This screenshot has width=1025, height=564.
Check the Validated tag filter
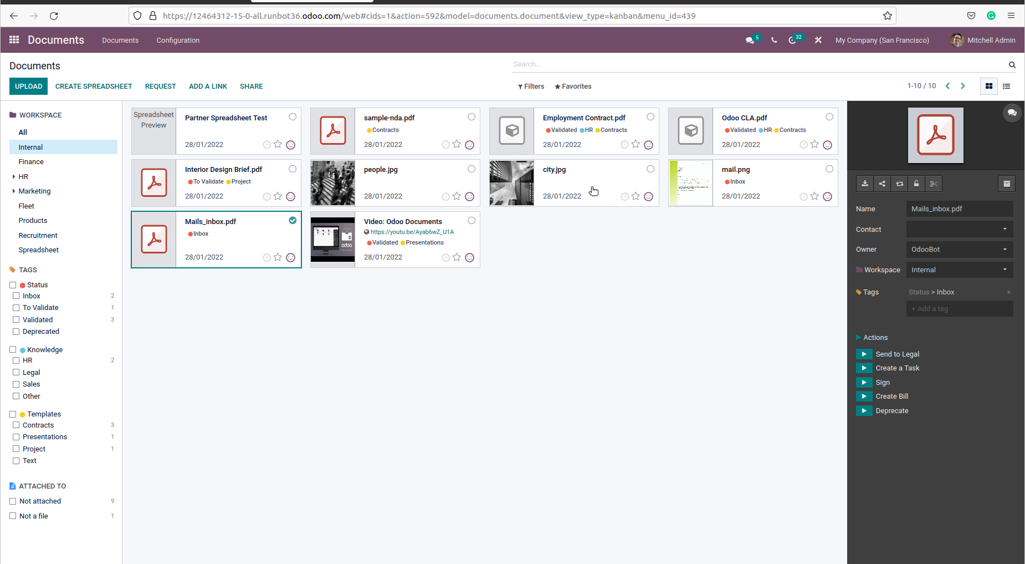pyautogui.click(x=16, y=320)
